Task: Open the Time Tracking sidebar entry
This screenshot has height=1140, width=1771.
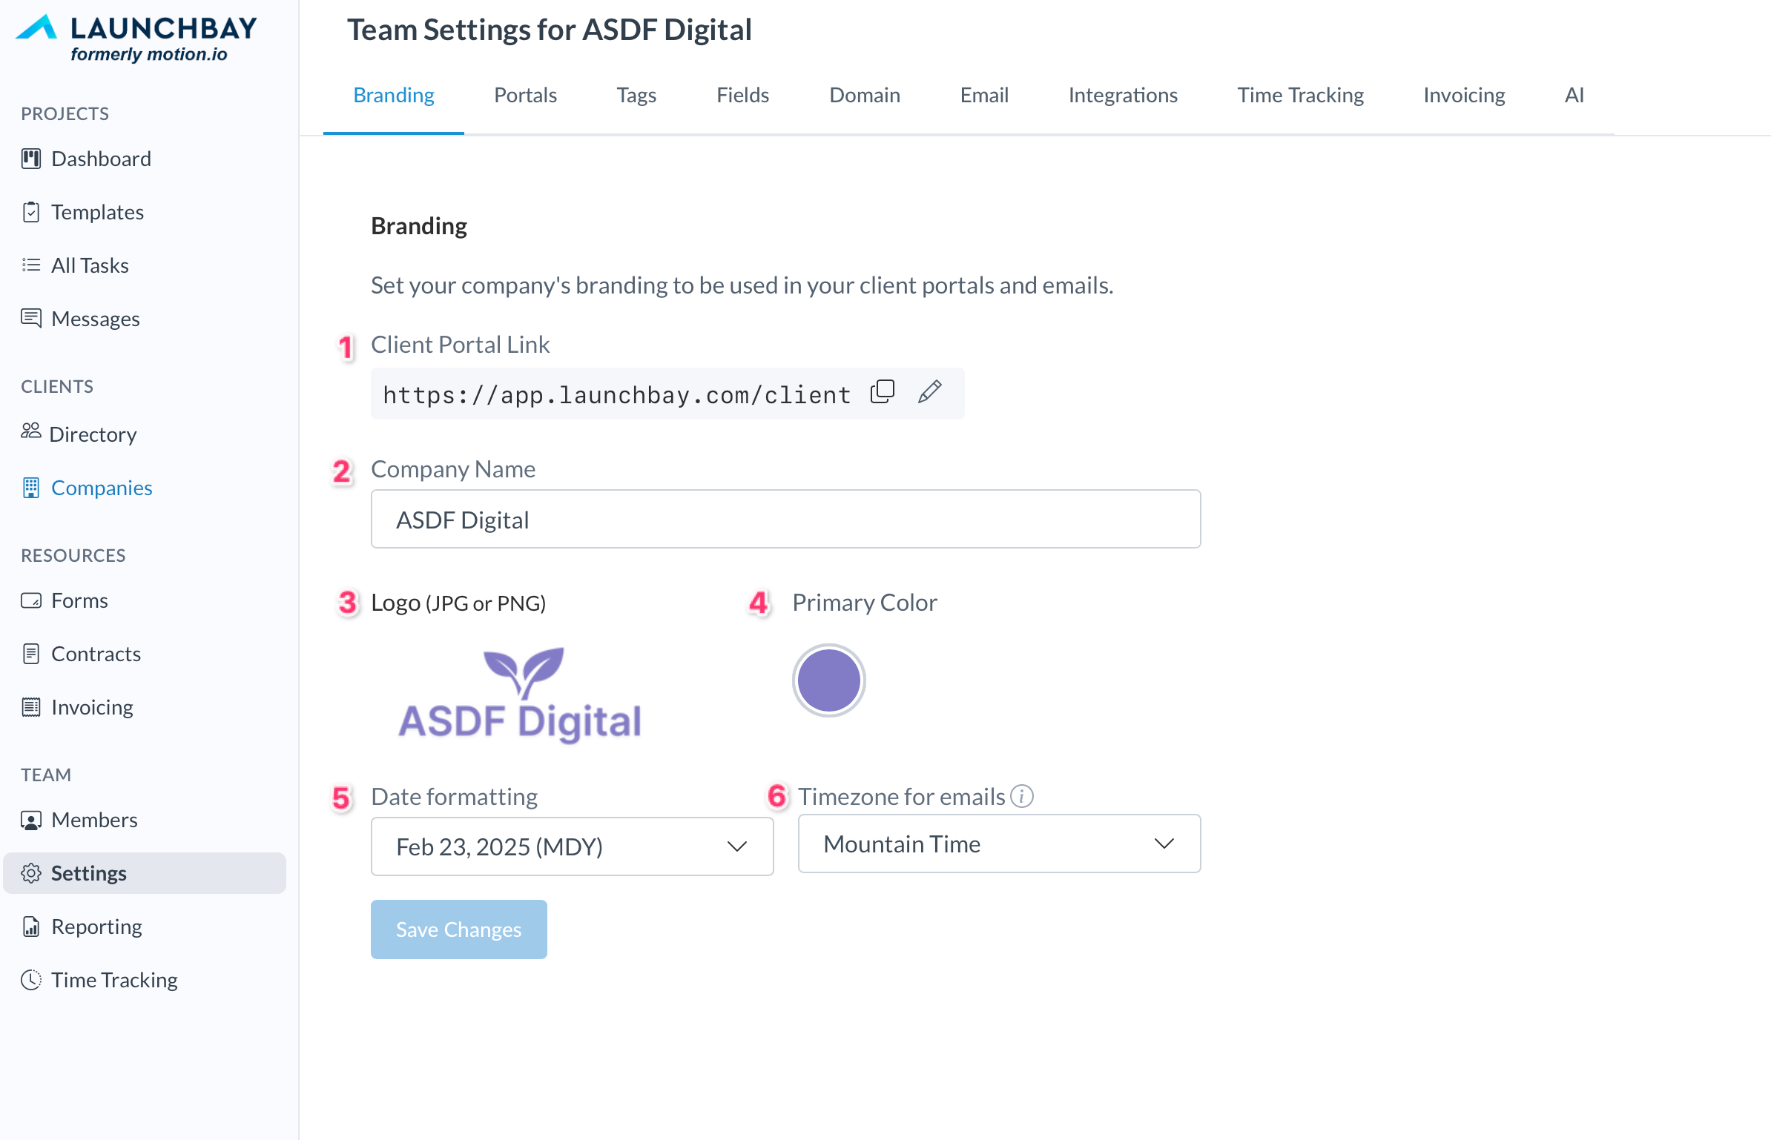Action: [114, 980]
